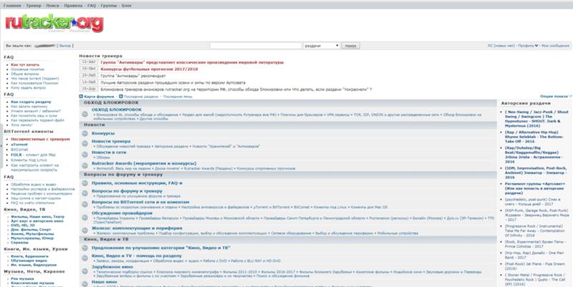
Task: Open Новости трекера forum link
Action: pyautogui.click(x=111, y=141)
